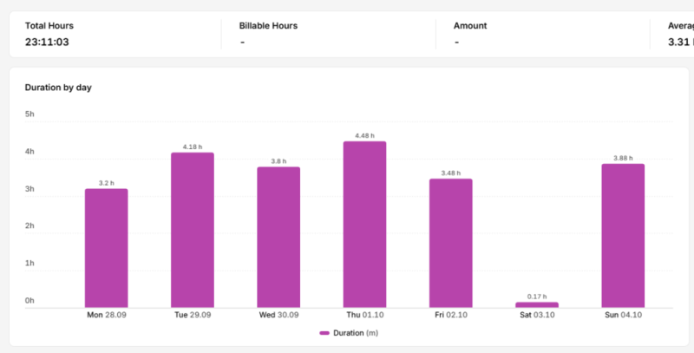Viewport: 694px width, 353px height.
Task: Select the Fri 02.10 bar
Action: [450, 243]
